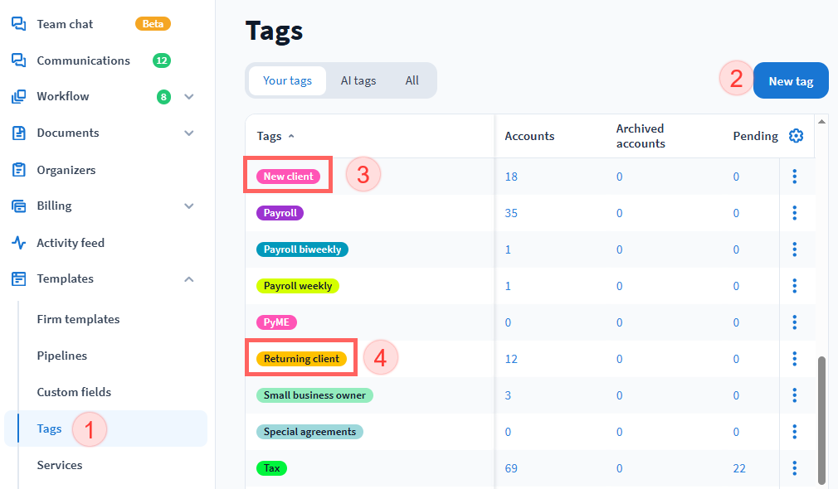Expand the Documents section chevron
Screen dimensions: 838x489
click(x=189, y=133)
